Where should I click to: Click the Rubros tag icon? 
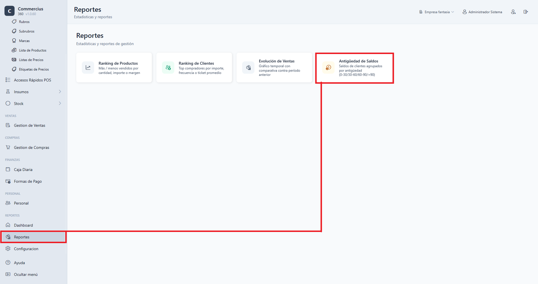(14, 21)
